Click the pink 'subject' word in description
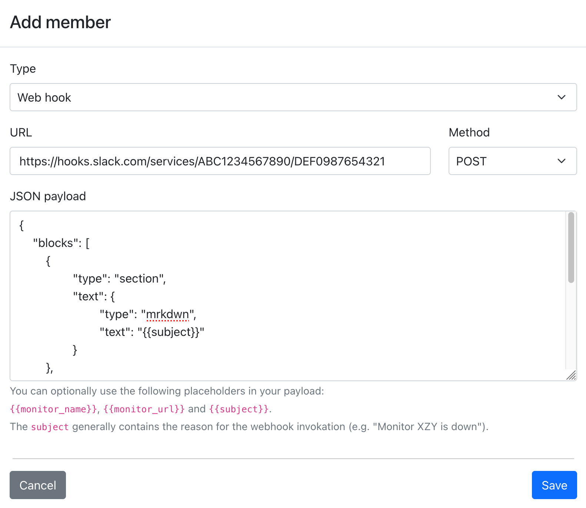 (50, 427)
